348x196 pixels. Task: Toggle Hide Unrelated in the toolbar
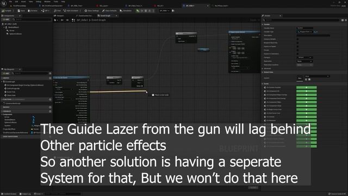(71, 11)
